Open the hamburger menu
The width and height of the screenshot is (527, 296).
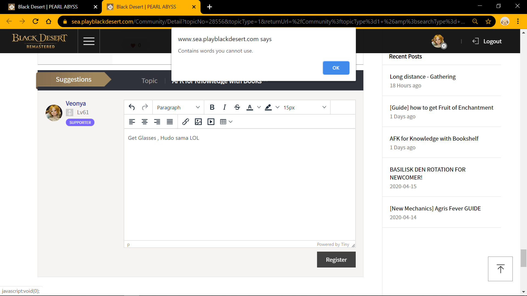[89, 41]
